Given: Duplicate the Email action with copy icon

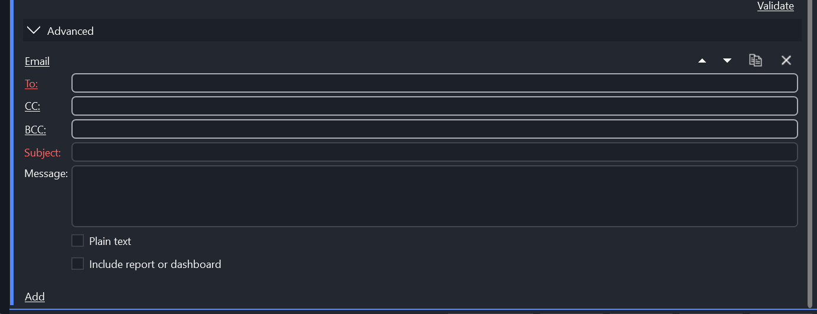Looking at the screenshot, I should coord(756,60).
